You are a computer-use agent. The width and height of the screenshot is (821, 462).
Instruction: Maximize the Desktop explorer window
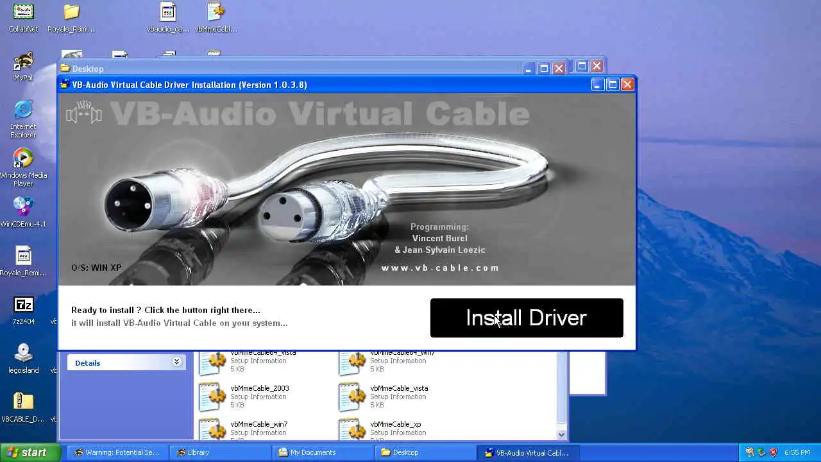(x=544, y=68)
